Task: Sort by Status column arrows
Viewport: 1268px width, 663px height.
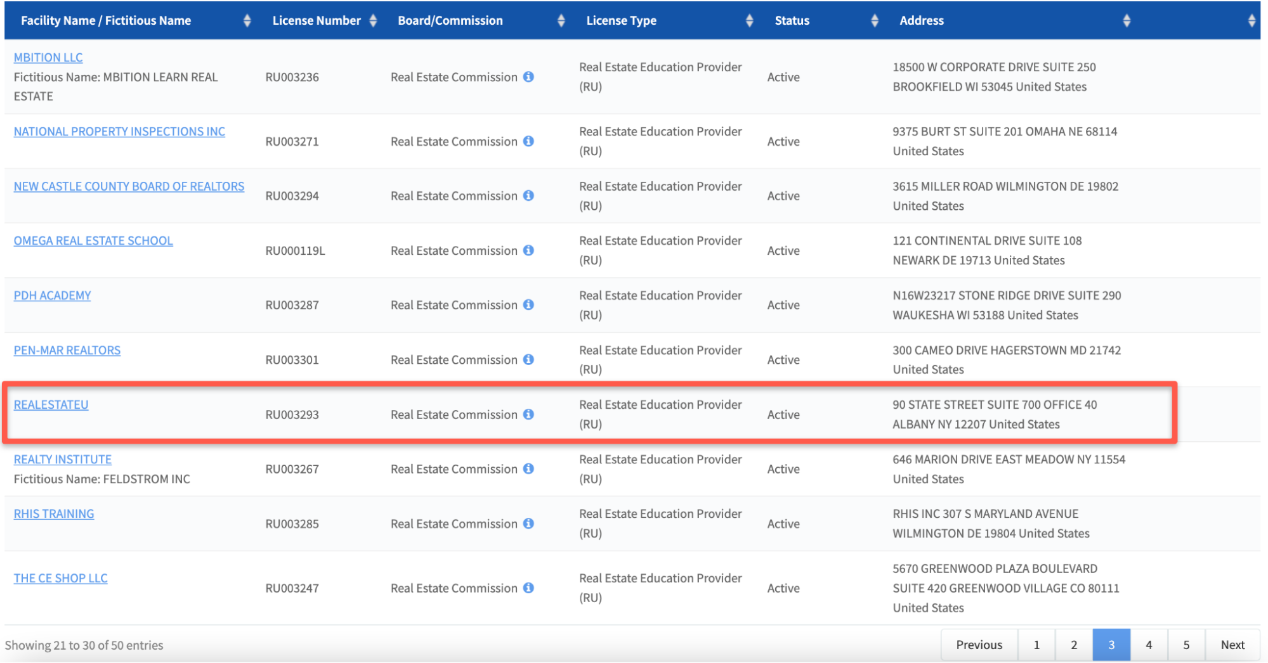Action: coord(875,20)
